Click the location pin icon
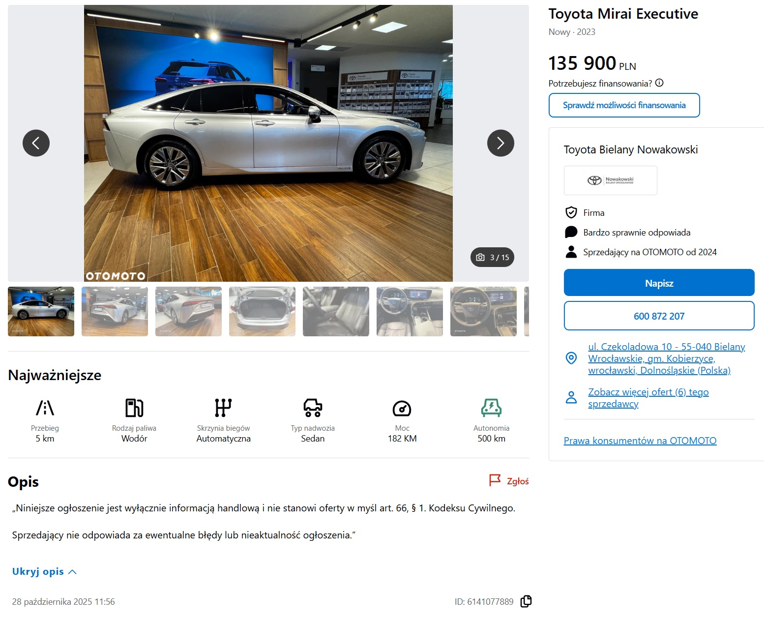 coord(571,358)
